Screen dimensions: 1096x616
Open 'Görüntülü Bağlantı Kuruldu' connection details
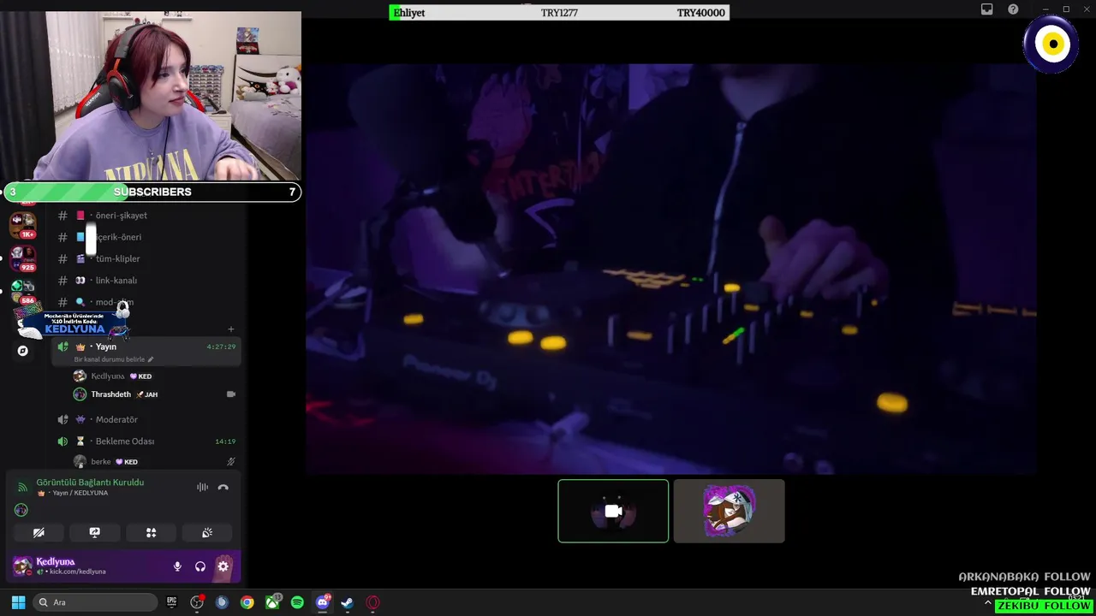(x=90, y=483)
